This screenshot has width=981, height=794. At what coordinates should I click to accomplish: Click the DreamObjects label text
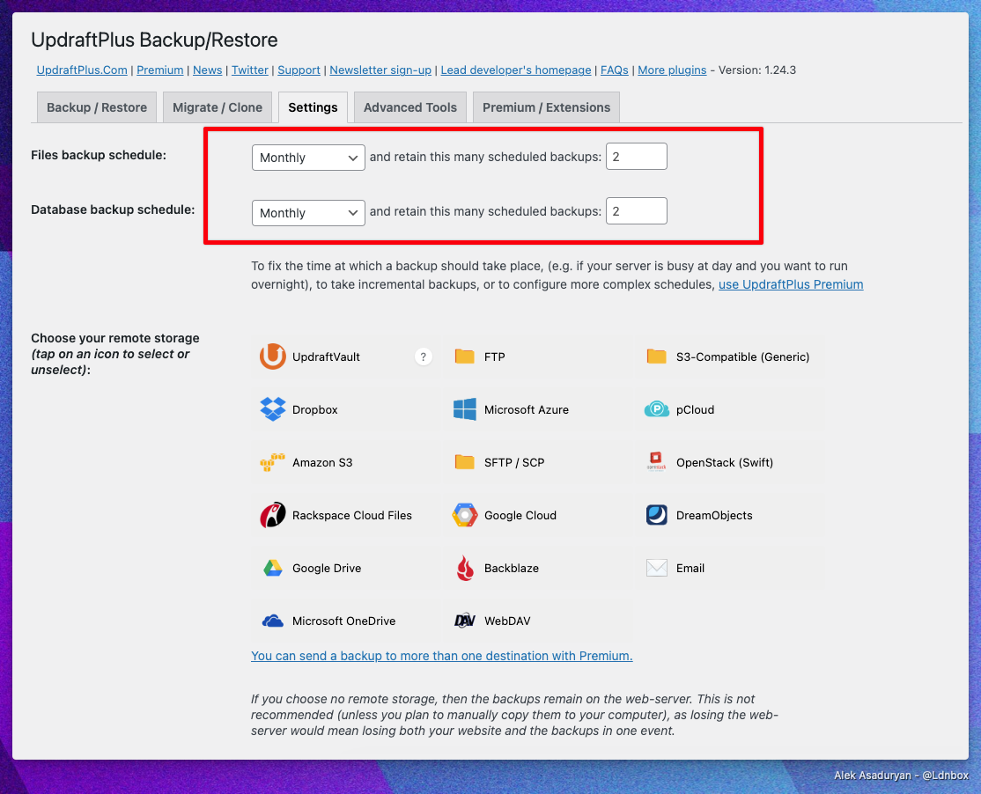[714, 515]
